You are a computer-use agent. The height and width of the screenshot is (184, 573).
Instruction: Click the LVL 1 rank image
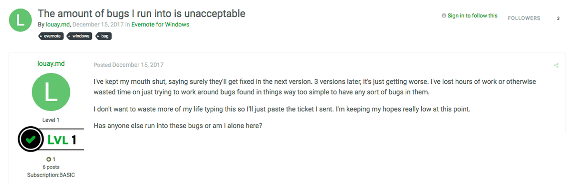pyautogui.click(x=51, y=139)
